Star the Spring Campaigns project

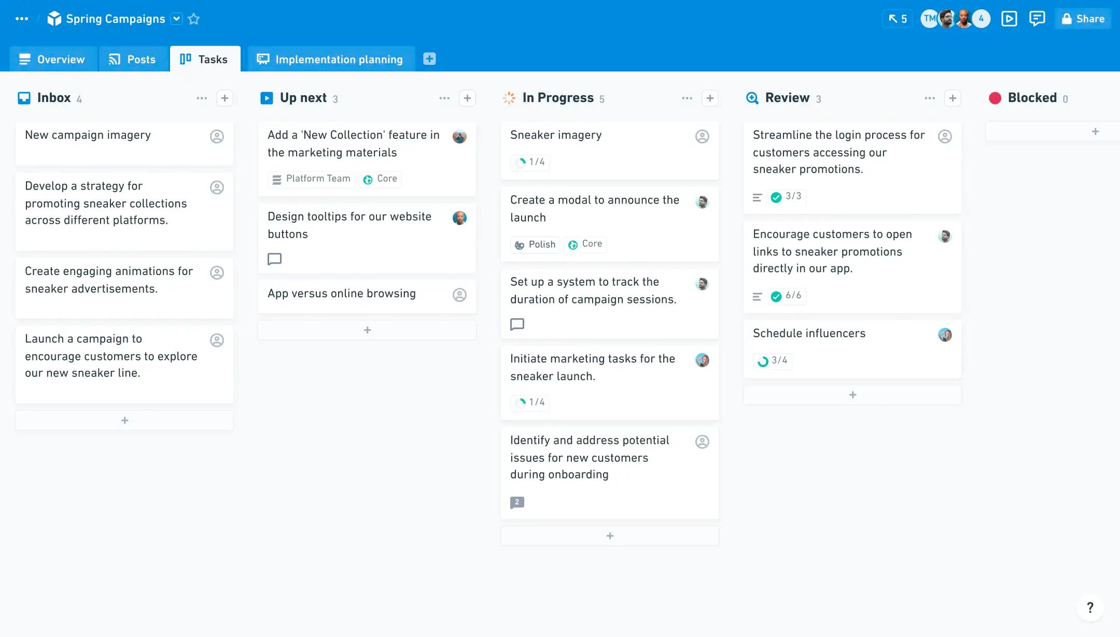pos(193,19)
